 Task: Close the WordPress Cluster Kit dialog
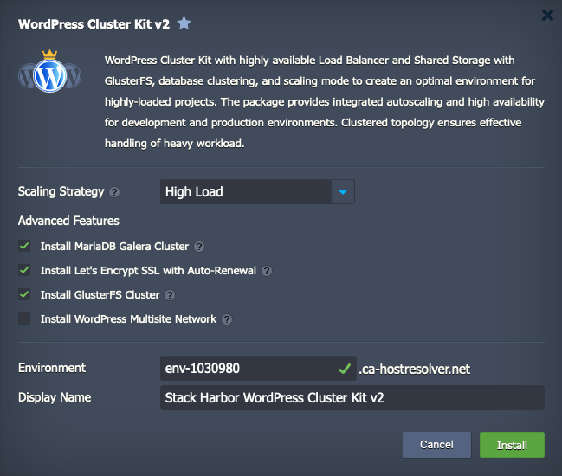pyautogui.click(x=547, y=15)
